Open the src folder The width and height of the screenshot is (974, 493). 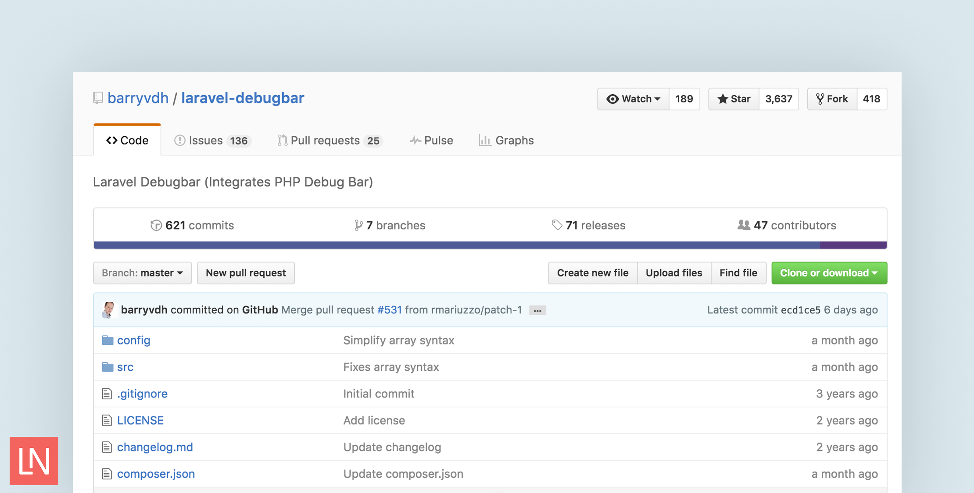coord(125,367)
